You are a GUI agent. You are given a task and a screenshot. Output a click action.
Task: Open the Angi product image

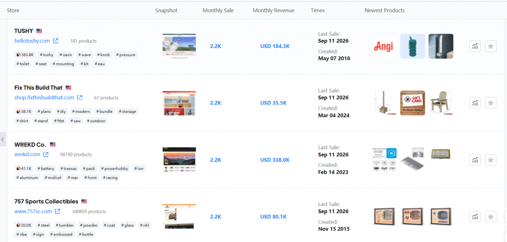(384, 46)
